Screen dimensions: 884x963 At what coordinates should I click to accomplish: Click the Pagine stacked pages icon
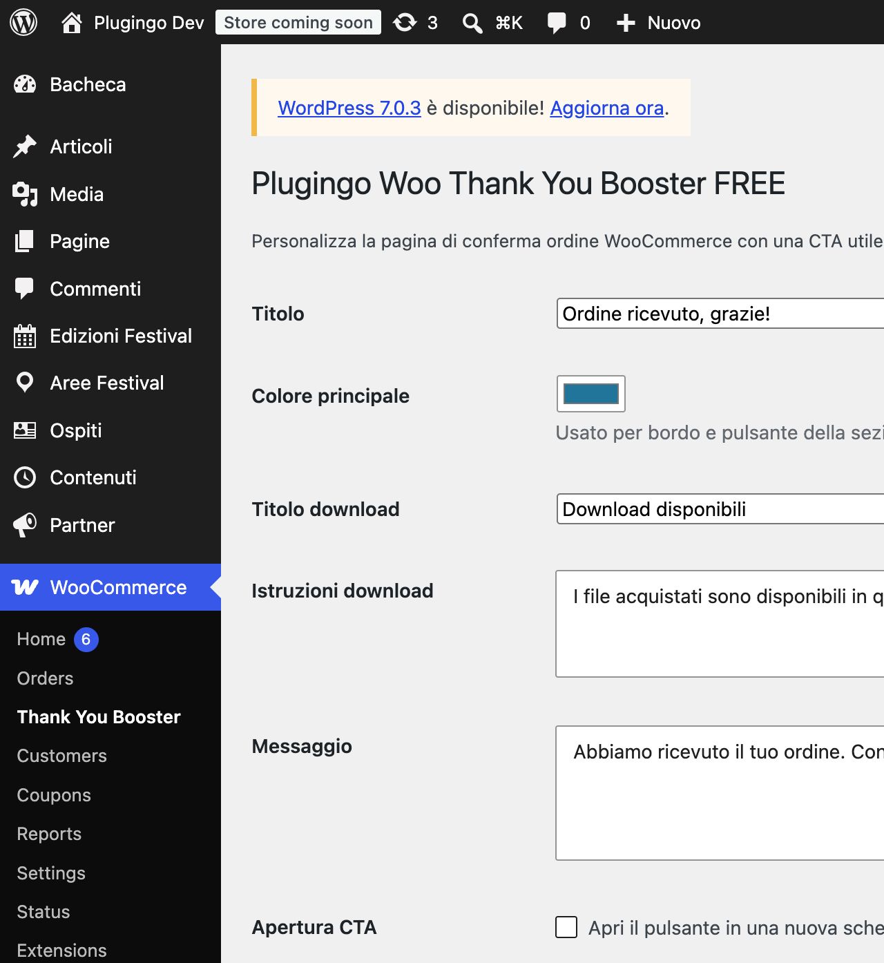click(x=25, y=241)
